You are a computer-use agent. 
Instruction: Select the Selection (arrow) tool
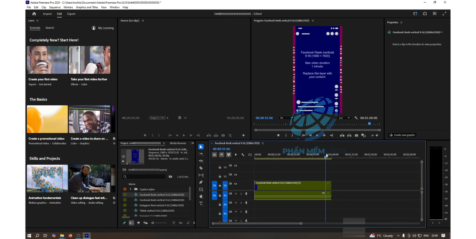(x=201, y=147)
